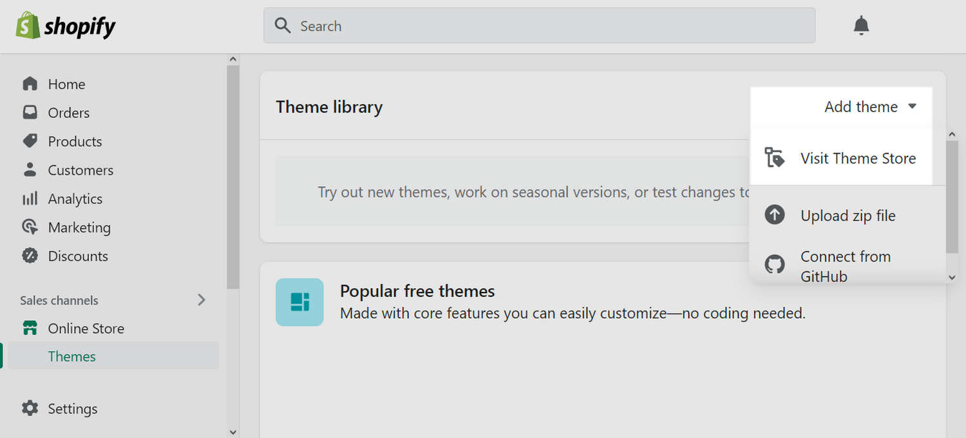966x438 pixels.
Task: Click the GitHub icon in the menu
Action: (x=775, y=264)
